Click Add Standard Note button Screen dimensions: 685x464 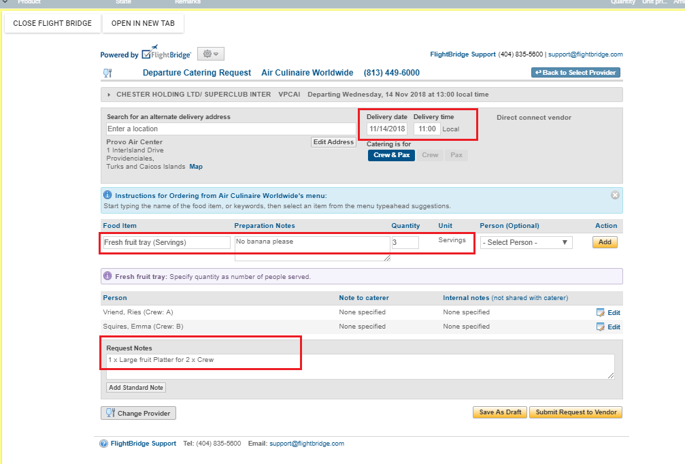[x=136, y=388]
